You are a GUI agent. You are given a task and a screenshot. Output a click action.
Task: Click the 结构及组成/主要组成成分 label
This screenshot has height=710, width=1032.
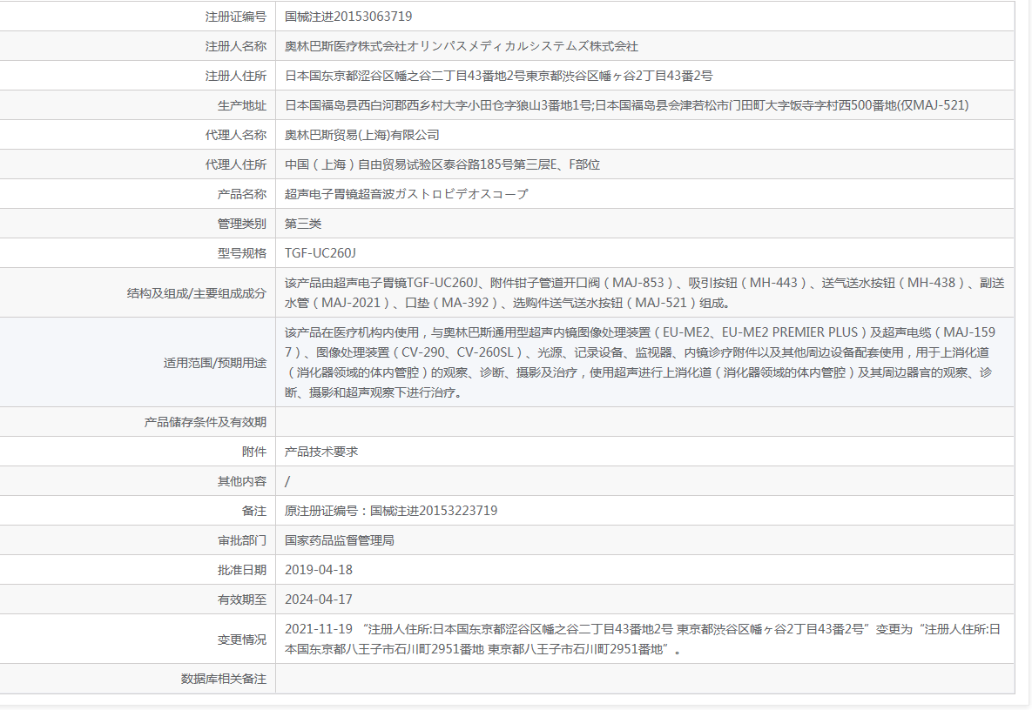(x=196, y=293)
